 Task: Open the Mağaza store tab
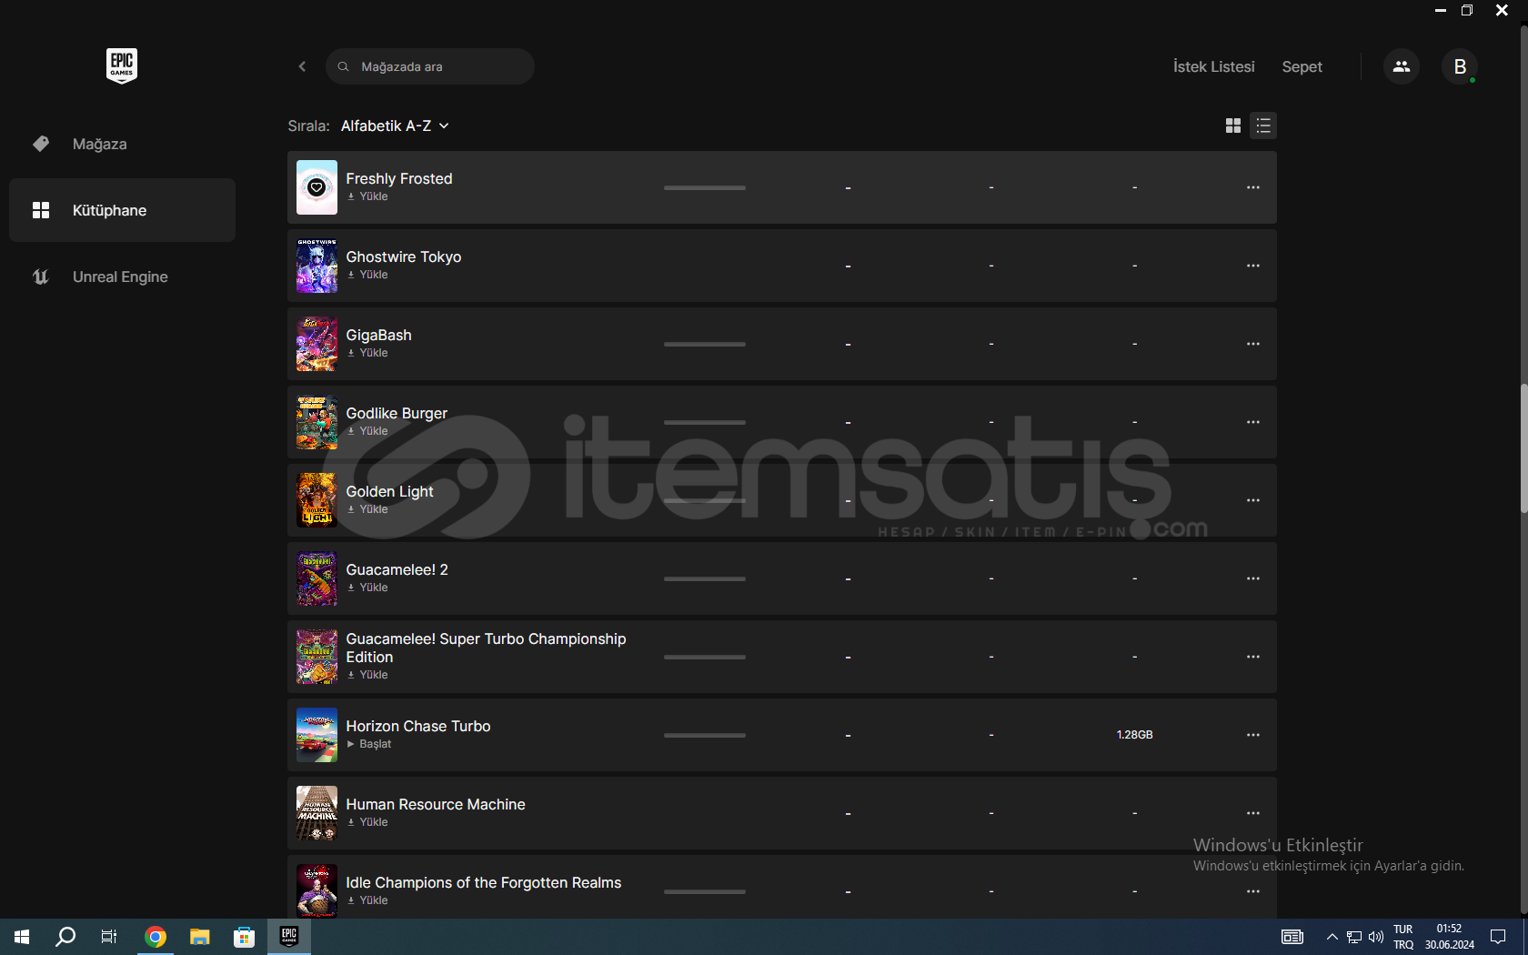click(122, 144)
